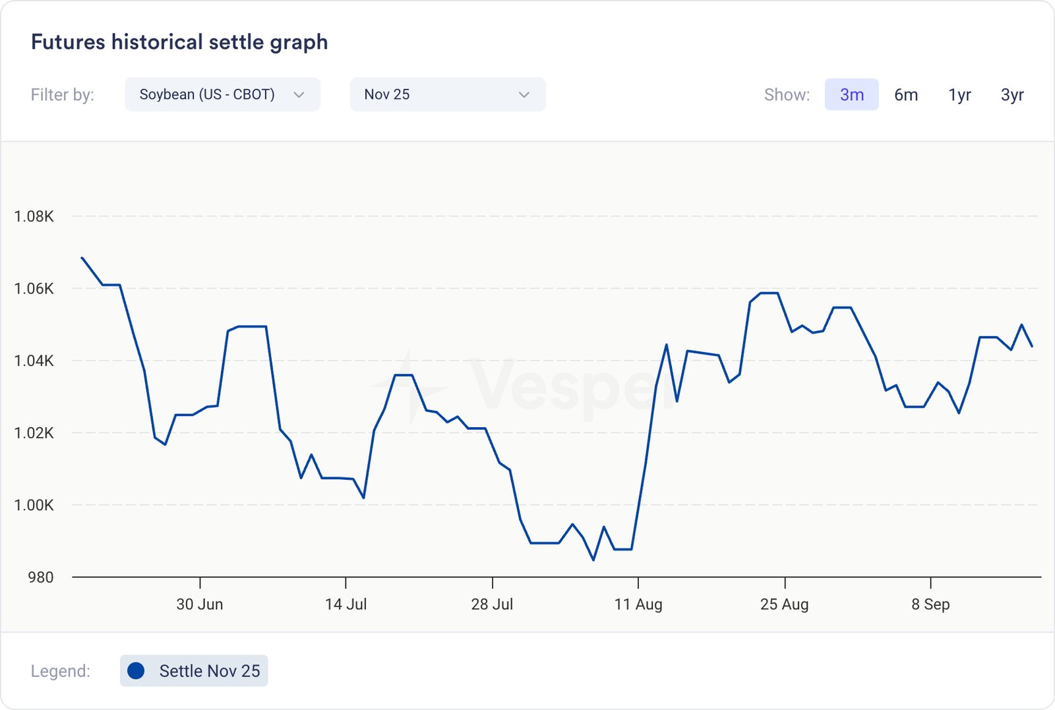Switch to the 6m time range
This screenshot has height=710, width=1055.
click(906, 95)
